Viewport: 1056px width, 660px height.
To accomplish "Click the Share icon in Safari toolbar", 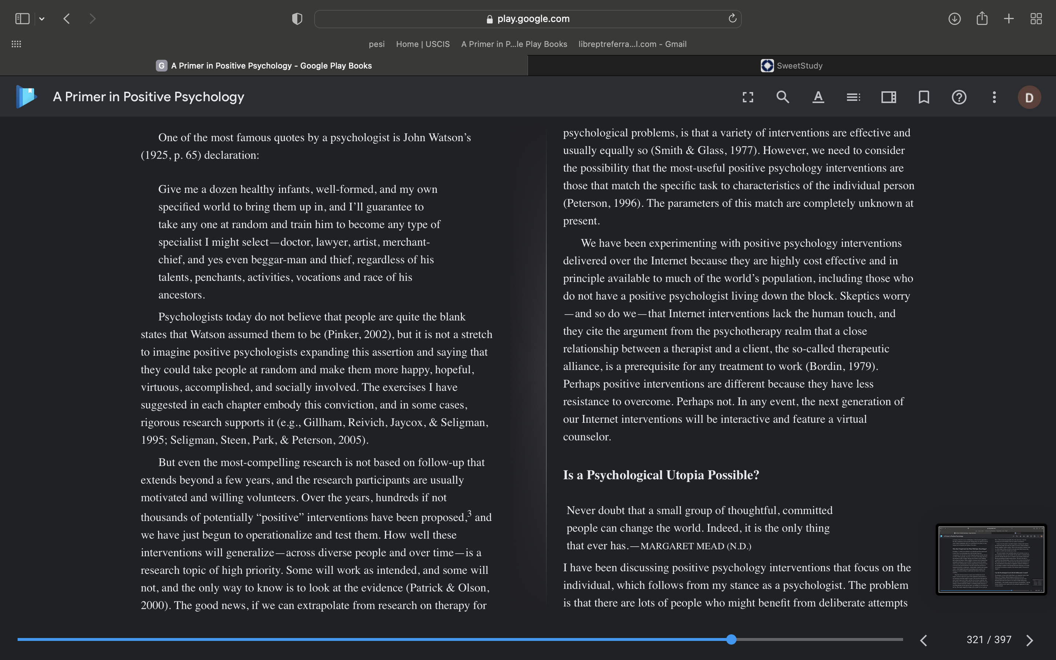I will coord(982,18).
